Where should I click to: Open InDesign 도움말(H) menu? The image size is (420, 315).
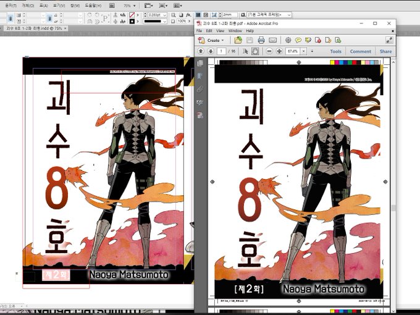[x=93, y=6]
